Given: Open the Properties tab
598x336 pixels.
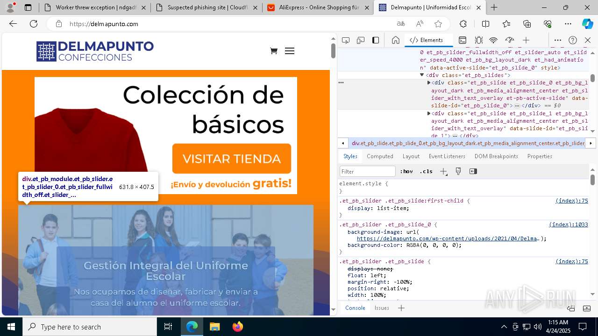Looking at the screenshot, I should [x=540, y=156].
